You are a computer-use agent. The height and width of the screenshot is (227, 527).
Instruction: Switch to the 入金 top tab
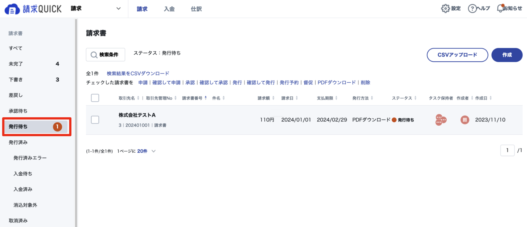pos(169,9)
